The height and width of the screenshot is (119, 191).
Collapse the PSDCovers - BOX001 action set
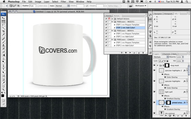112,31
